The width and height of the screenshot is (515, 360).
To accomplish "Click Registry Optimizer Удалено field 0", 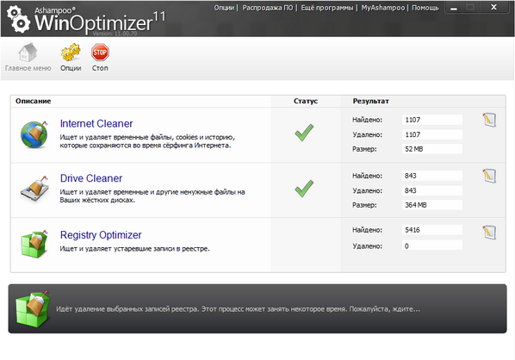I will click(432, 246).
